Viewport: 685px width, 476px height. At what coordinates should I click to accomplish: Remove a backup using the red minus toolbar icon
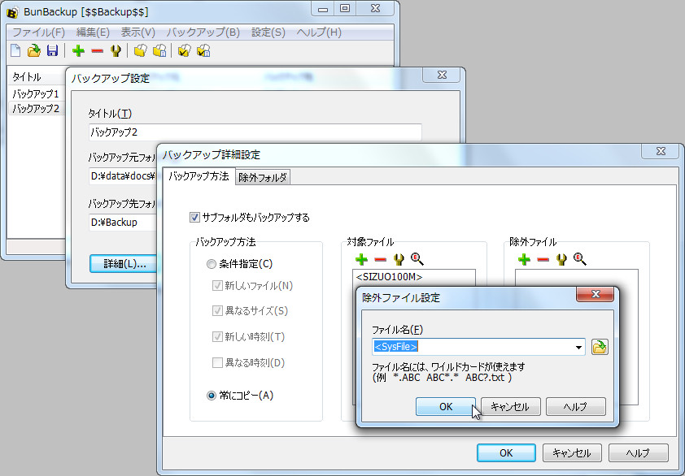(x=95, y=50)
